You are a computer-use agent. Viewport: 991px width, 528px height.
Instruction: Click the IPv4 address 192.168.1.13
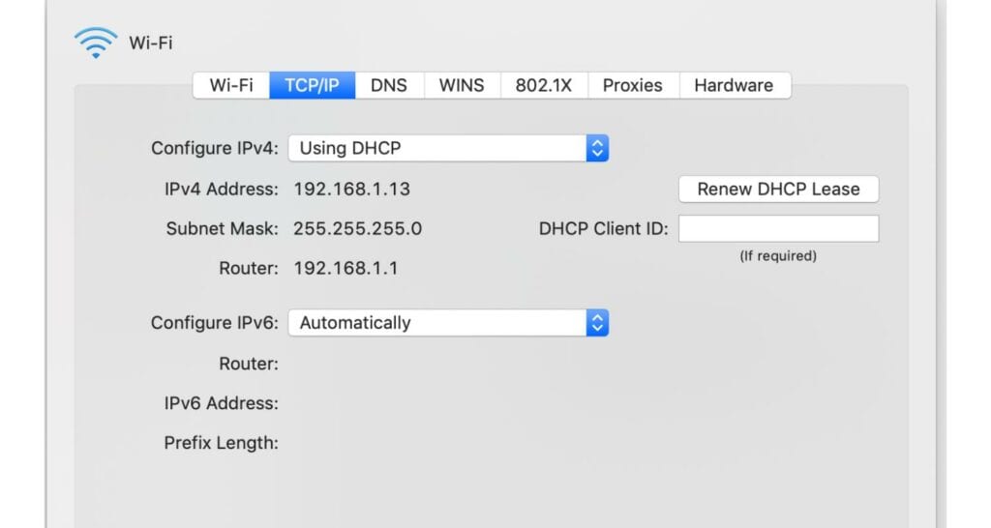coord(352,190)
